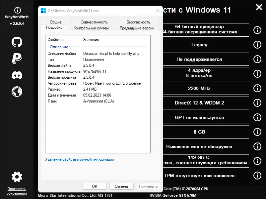Click the Micro-Star International motherboard text

pyautogui.click(x=75, y=195)
